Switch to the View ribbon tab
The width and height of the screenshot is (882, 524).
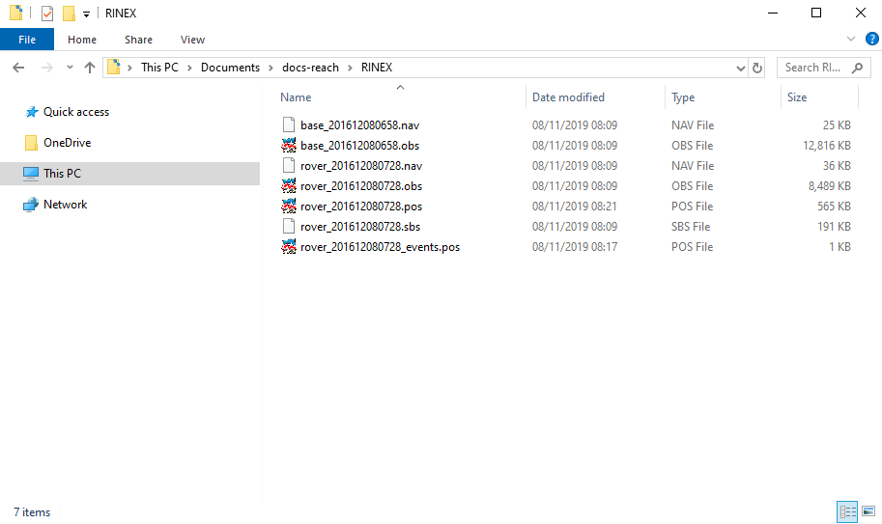(x=192, y=40)
